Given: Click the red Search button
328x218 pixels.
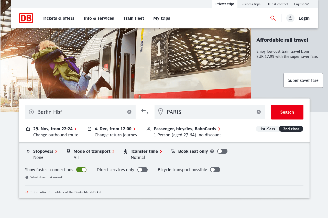Looking at the screenshot, I should pyautogui.click(x=287, y=112).
